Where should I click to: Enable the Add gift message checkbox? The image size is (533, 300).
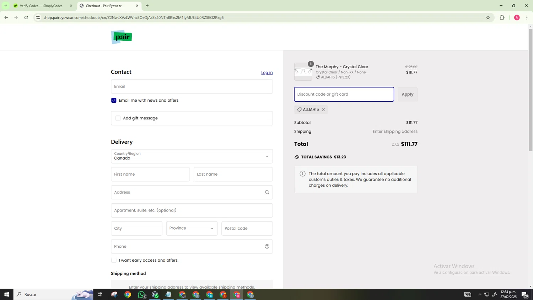point(118,118)
